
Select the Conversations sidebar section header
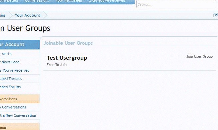pos(20,99)
